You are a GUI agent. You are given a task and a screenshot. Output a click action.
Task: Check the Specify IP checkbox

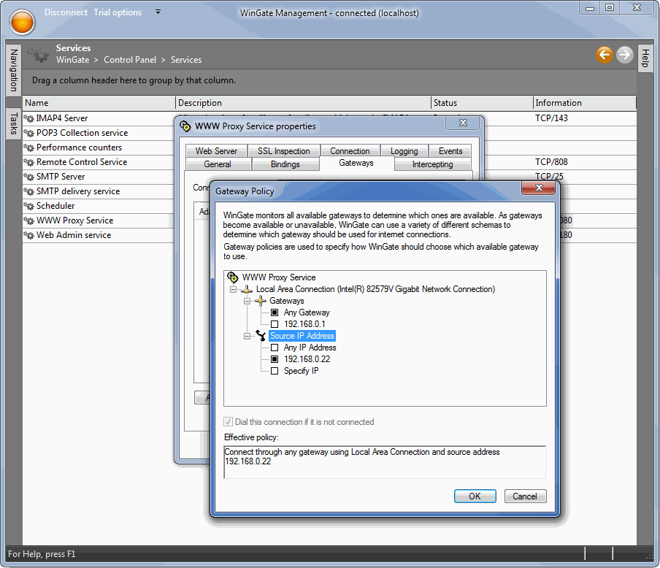(x=275, y=371)
